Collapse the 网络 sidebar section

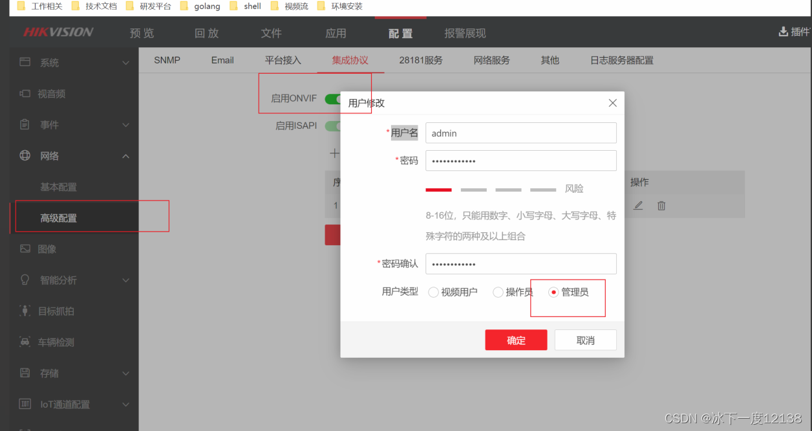(126, 155)
